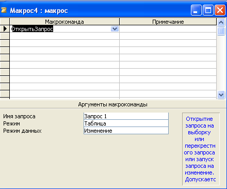Edit the Имя запроса field with Запрос 1
The height and width of the screenshot is (189, 227).
click(126, 116)
